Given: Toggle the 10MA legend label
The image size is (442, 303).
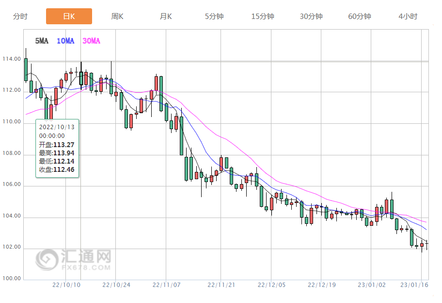Looking at the screenshot, I should pos(65,41).
